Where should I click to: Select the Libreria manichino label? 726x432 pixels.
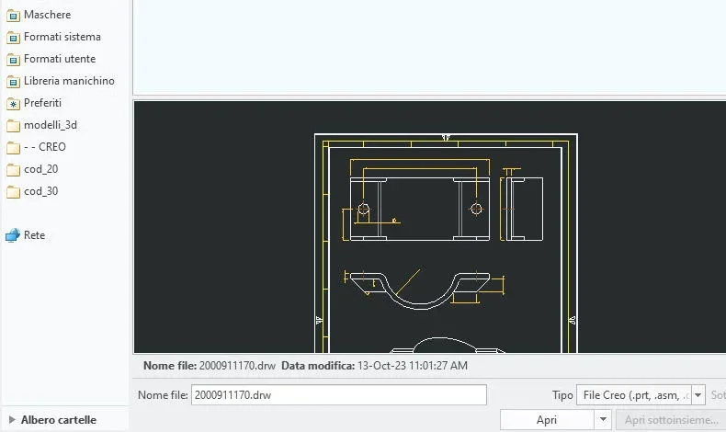pos(69,81)
